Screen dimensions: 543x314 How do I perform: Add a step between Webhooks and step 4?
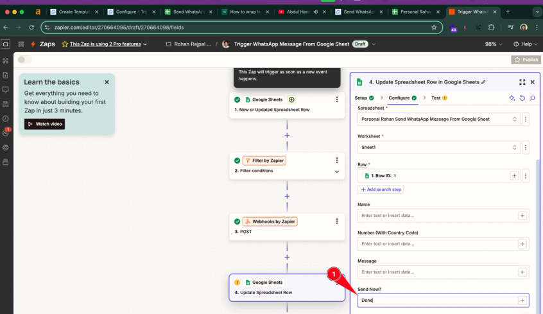click(287, 257)
